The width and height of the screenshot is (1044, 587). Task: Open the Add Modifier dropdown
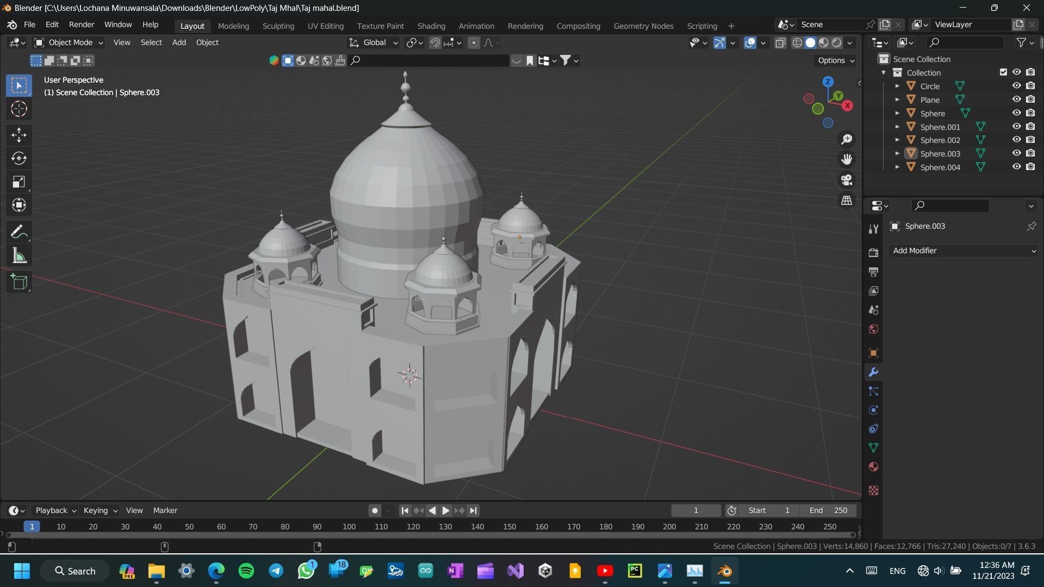(964, 251)
